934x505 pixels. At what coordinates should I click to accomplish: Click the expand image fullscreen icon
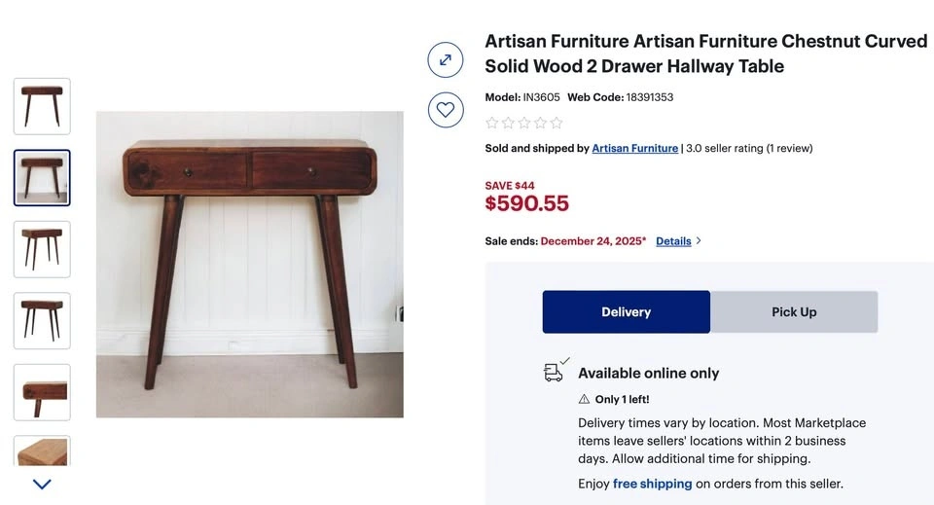445,60
